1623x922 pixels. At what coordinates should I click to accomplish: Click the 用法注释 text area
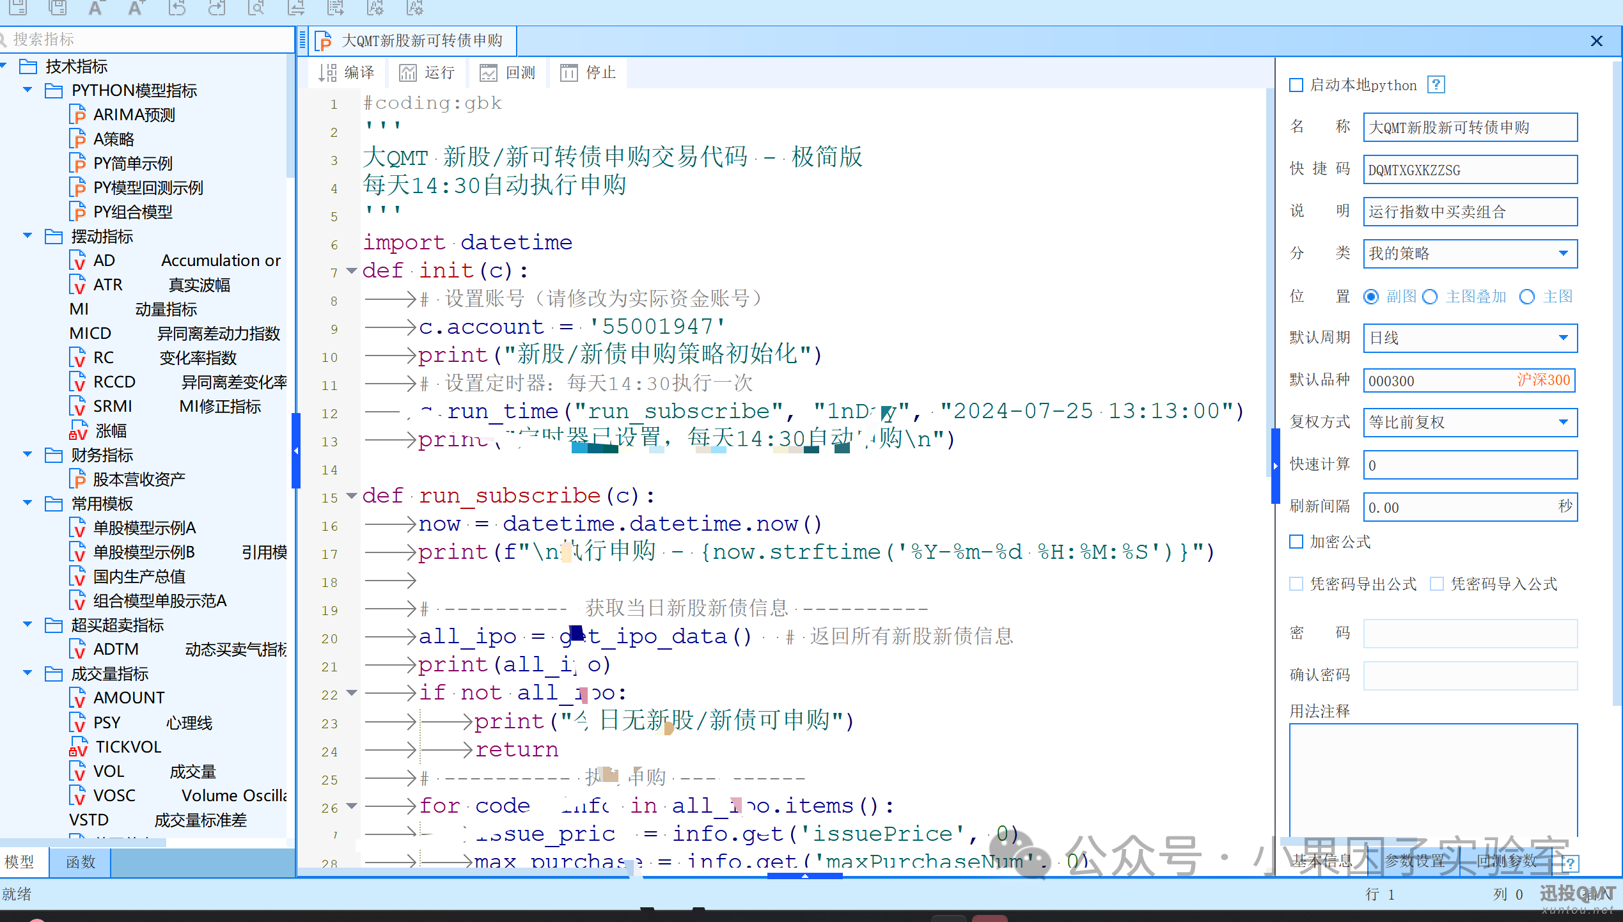pyautogui.click(x=1433, y=780)
